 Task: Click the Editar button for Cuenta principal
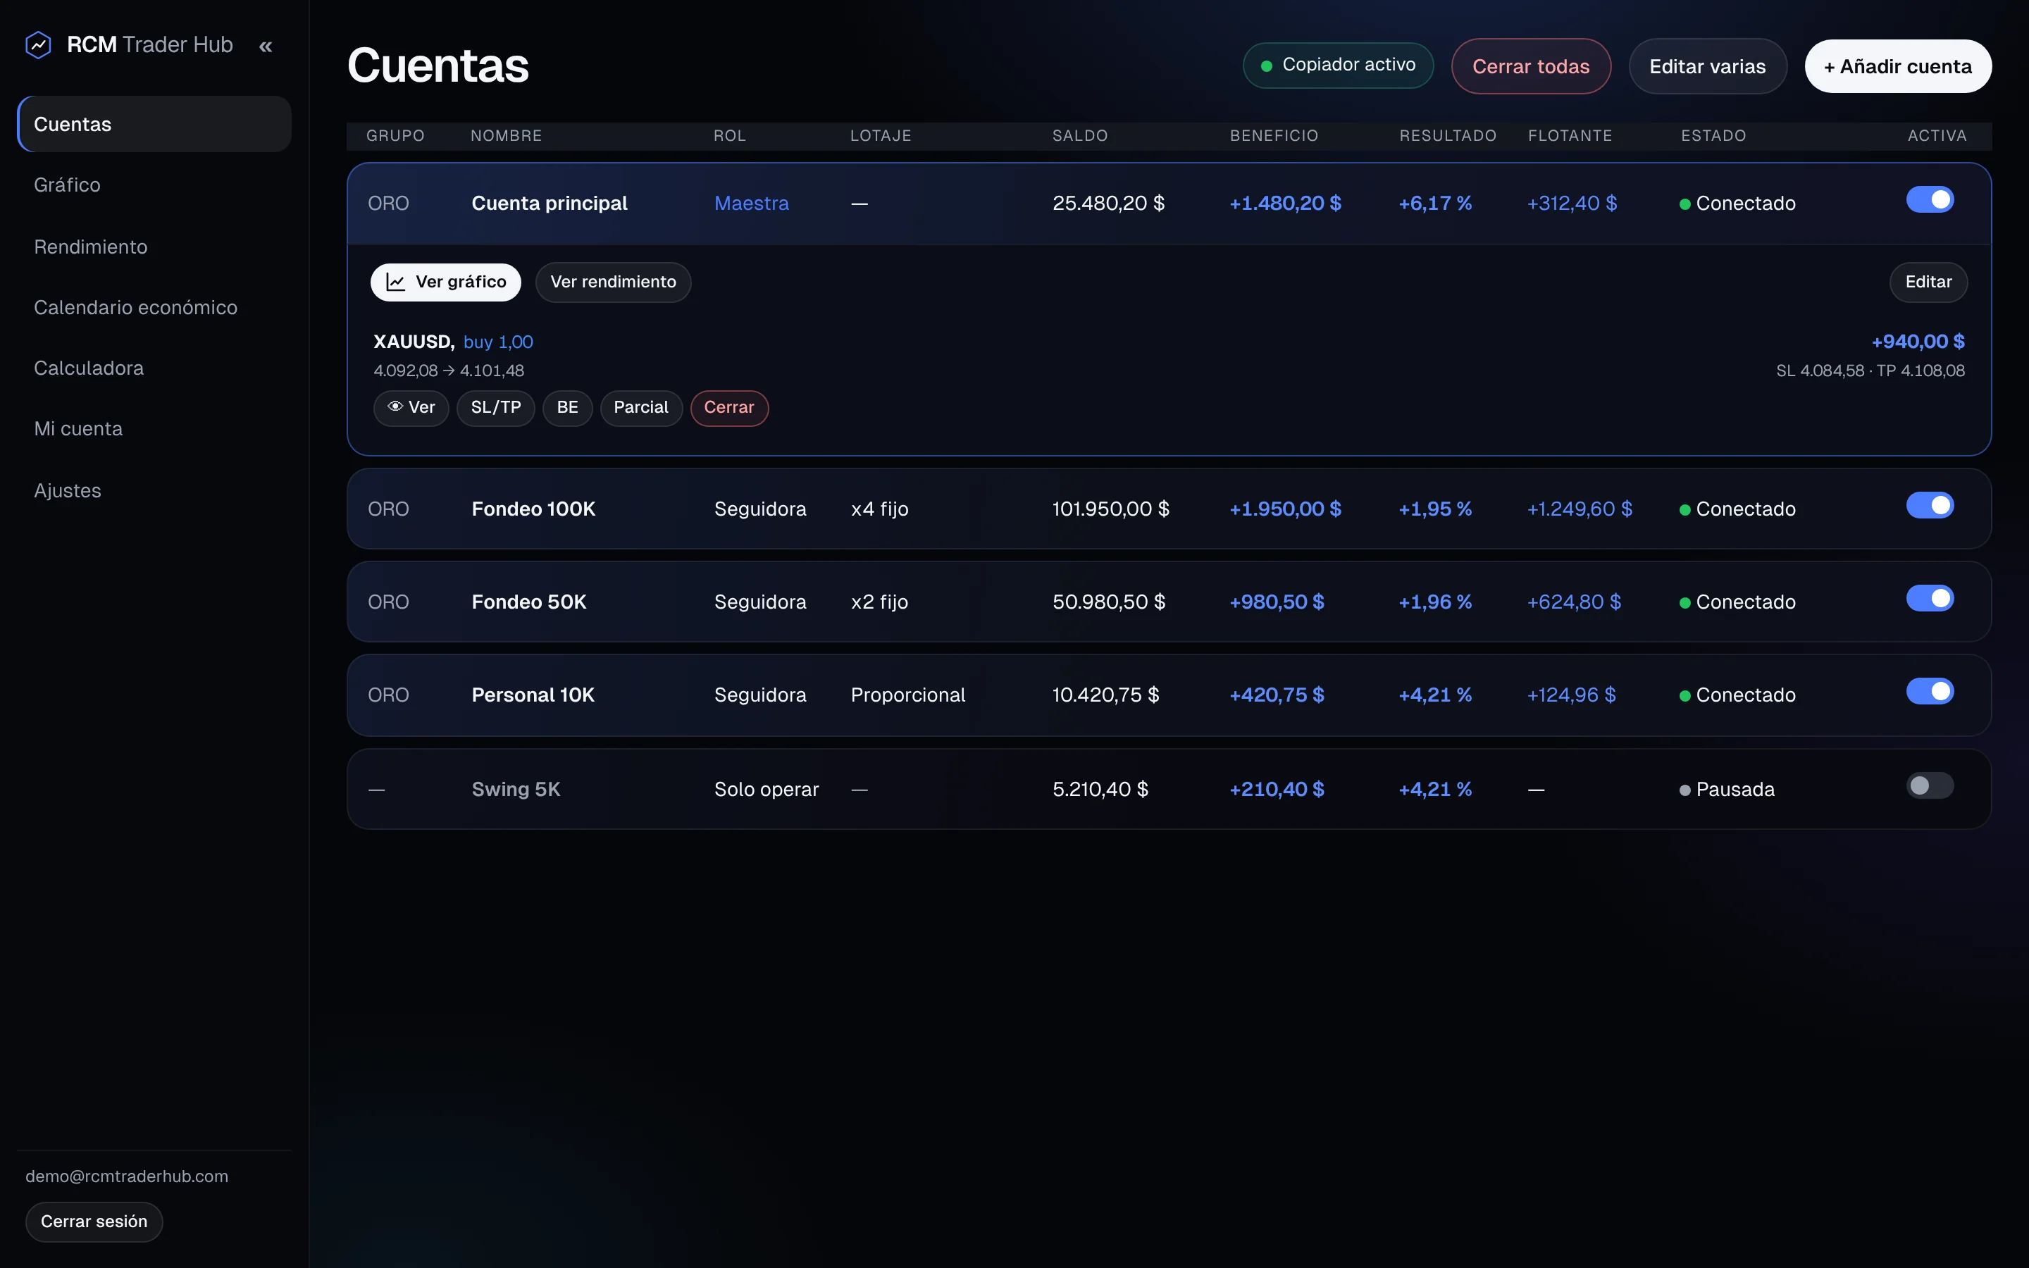click(1928, 282)
